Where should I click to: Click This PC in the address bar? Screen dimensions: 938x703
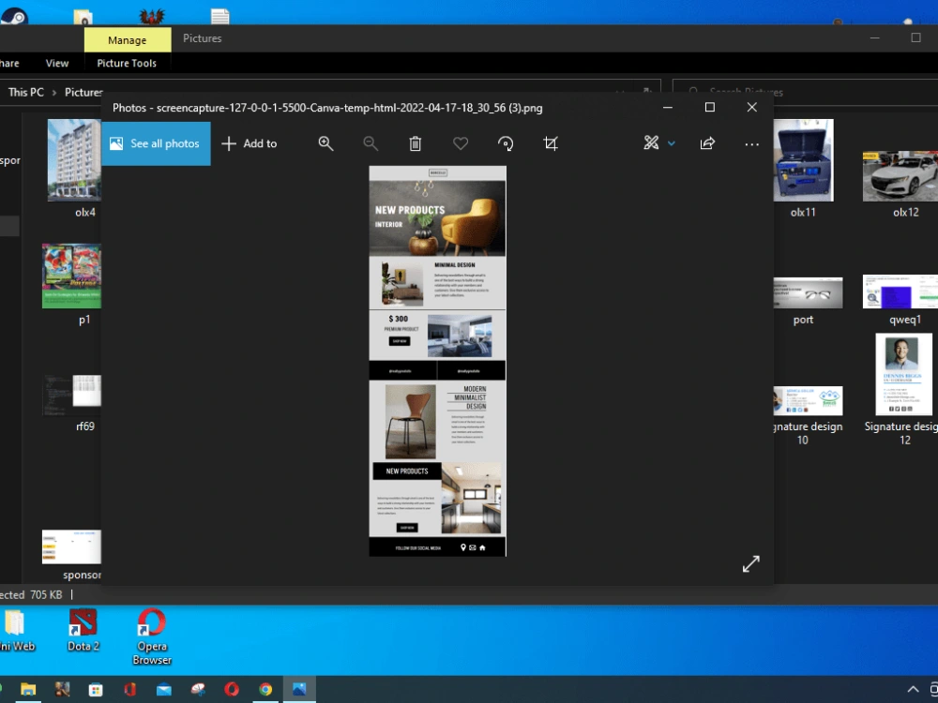point(25,92)
